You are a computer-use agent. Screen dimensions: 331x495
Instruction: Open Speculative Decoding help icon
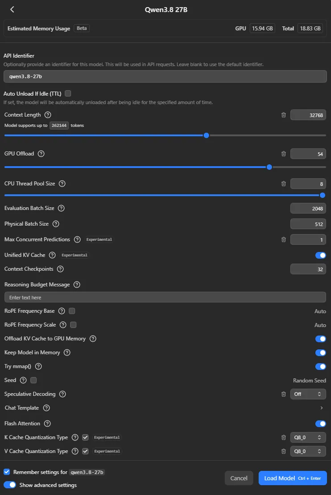click(x=63, y=394)
